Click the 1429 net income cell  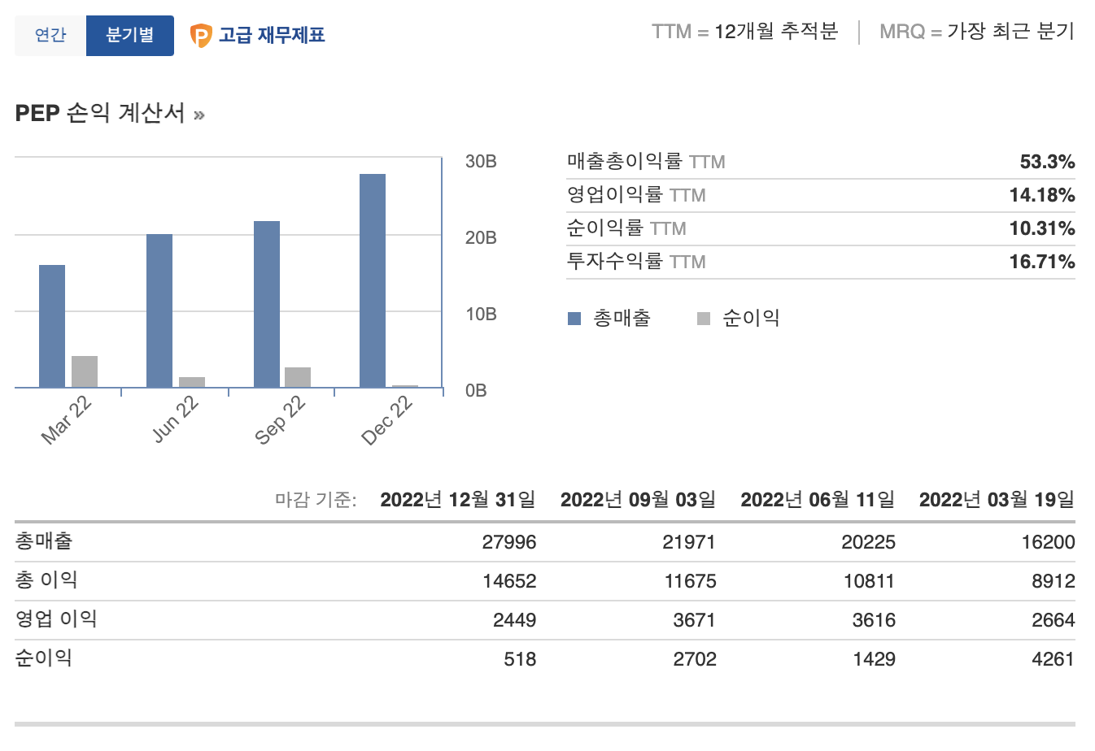874,659
